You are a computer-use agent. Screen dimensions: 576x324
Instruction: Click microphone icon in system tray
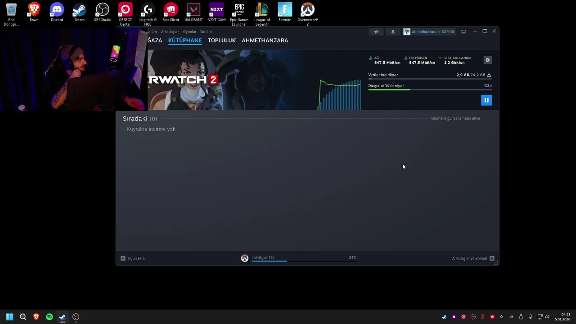(x=531, y=317)
